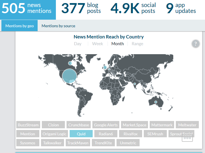Set time range to Week
205x153 pixels.
pyautogui.click(x=97, y=44)
